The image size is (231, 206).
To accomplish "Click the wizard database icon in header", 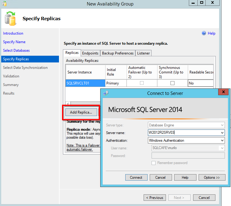I will click(x=11, y=19).
